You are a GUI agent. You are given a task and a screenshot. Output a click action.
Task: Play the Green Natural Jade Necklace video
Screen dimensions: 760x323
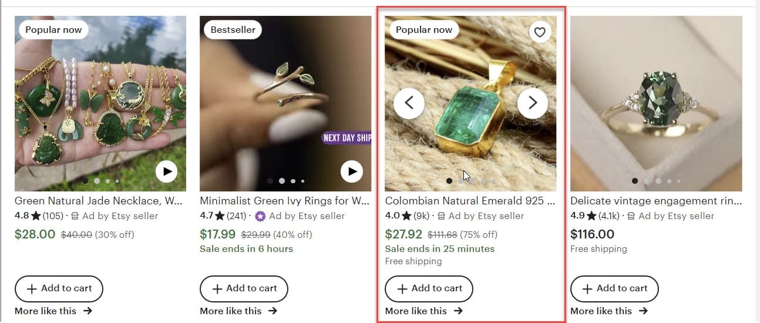tap(167, 171)
